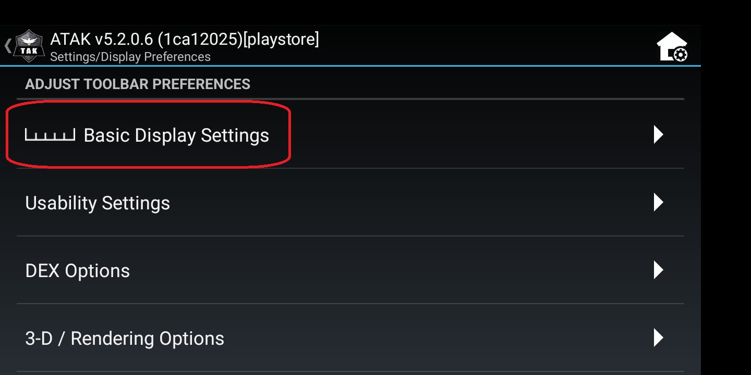Click the 3-D / Rendering Options arrow
The width and height of the screenshot is (751, 375).
(658, 337)
